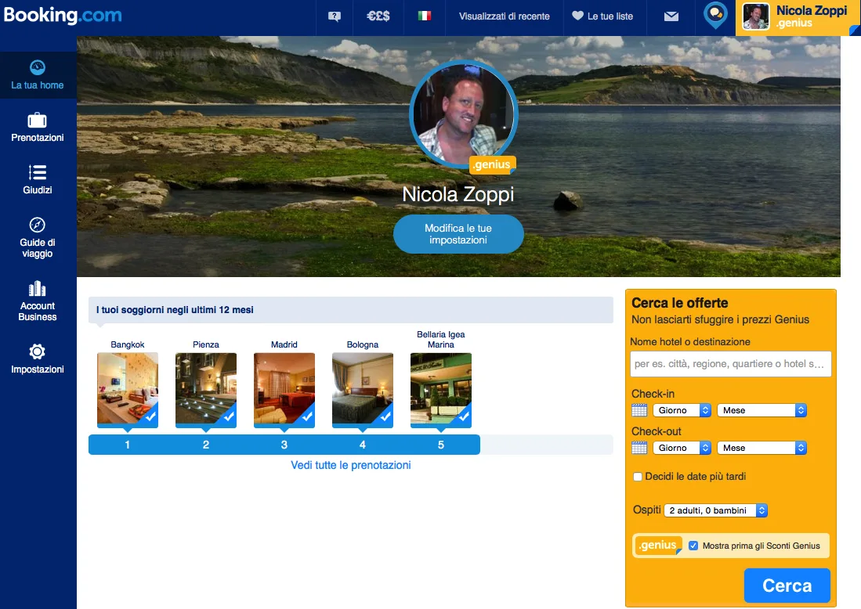The height and width of the screenshot is (609, 861).
Task: Expand the Nicola Zoppi account menu
Action: (797, 17)
